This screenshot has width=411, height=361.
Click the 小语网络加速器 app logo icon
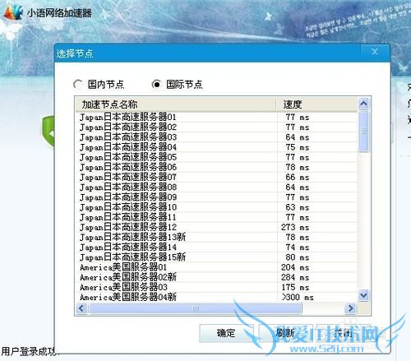13,12
